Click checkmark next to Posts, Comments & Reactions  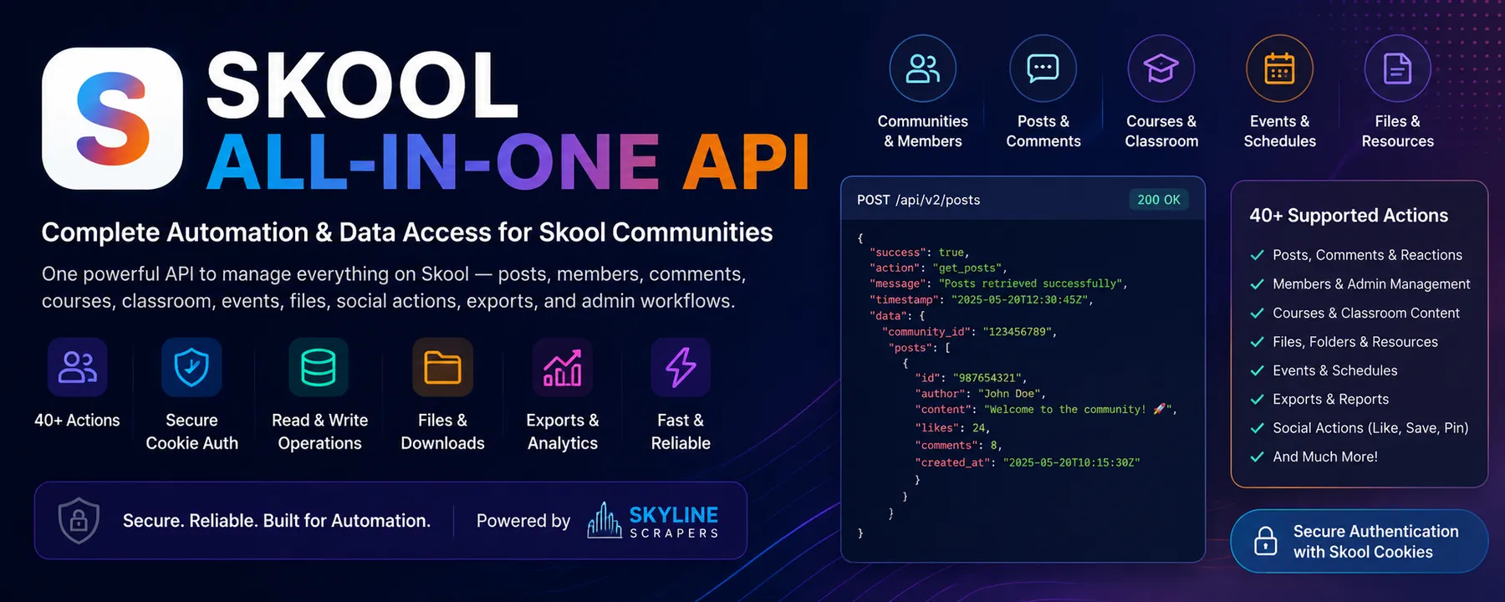pyautogui.click(x=1257, y=256)
